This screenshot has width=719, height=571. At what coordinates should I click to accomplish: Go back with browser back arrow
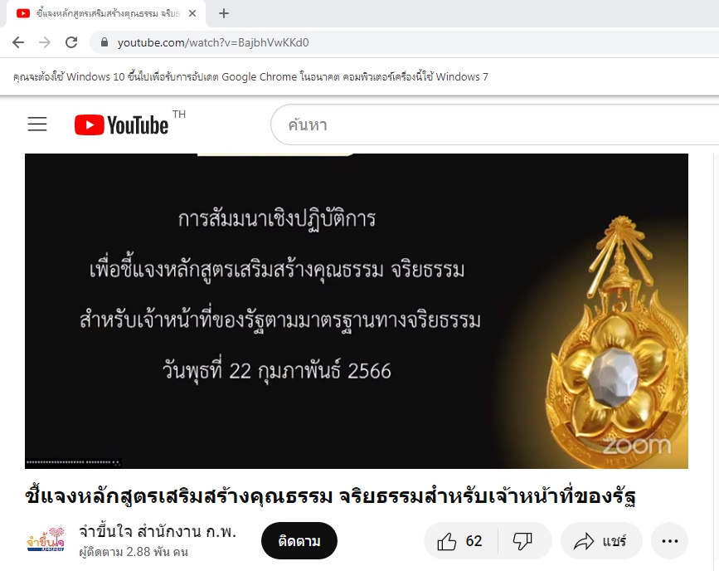18,42
